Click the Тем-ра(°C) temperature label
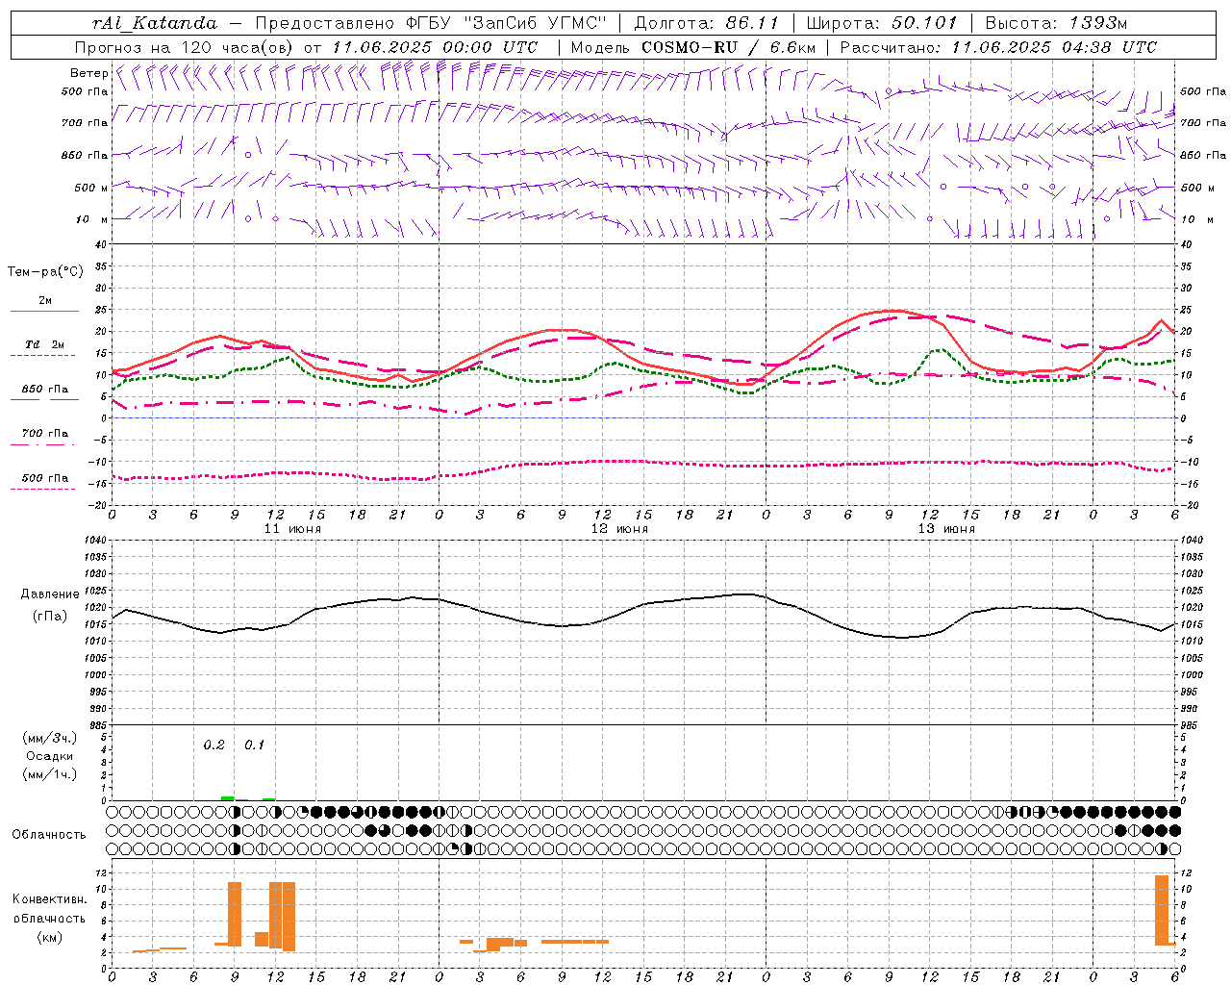 pos(45,272)
